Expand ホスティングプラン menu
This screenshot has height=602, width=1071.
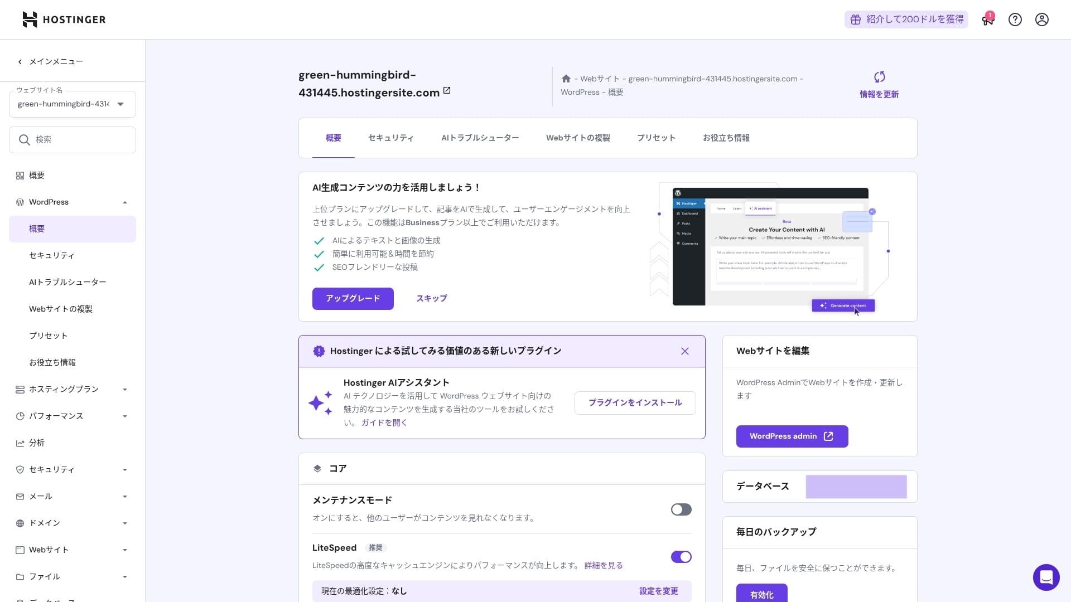pyautogui.click(x=125, y=390)
